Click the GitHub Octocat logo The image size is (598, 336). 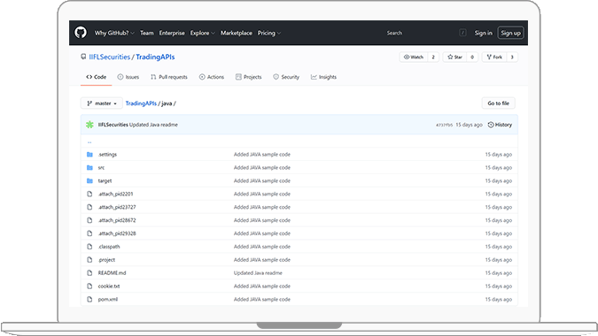pyautogui.click(x=81, y=33)
